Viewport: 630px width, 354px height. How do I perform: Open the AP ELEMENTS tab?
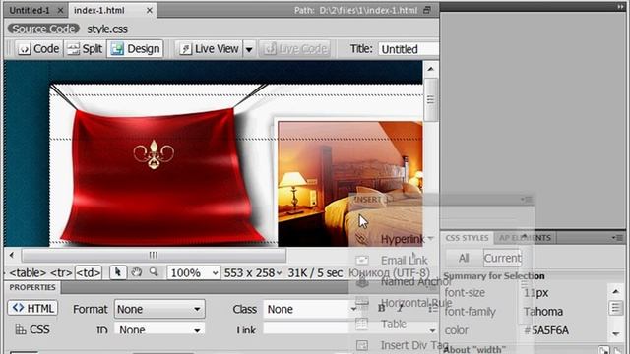(525, 238)
